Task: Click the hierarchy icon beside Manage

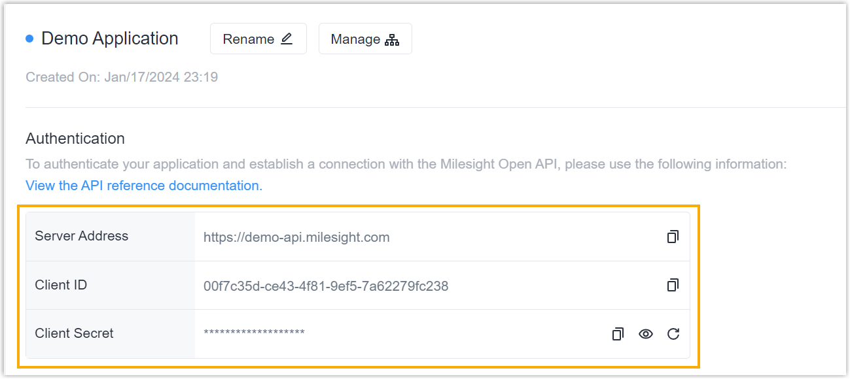Action: [x=392, y=39]
